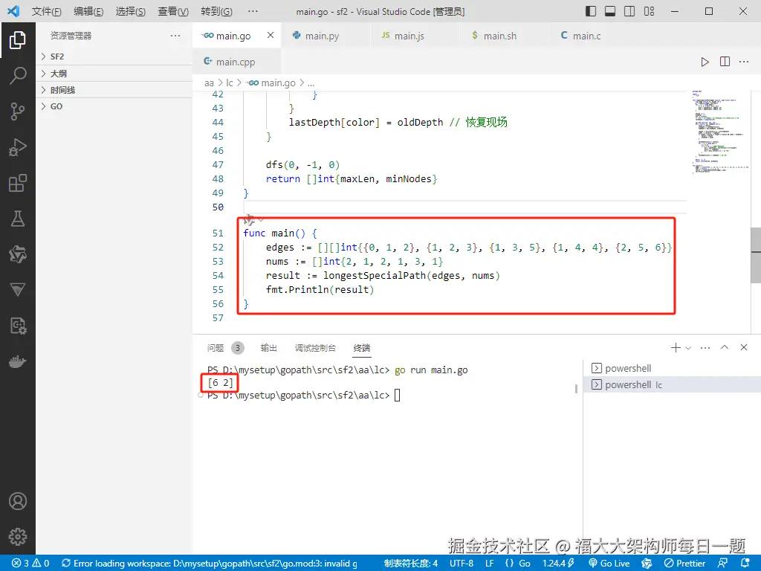The height and width of the screenshot is (571, 761).
Task: Click the Go version 1.24.4 status
Action: pyautogui.click(x=558, y=564)
